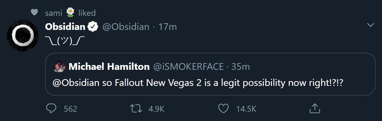Open the share tweet icon
The width and height of the screenshot is (382, 121).
pos(314,108)
